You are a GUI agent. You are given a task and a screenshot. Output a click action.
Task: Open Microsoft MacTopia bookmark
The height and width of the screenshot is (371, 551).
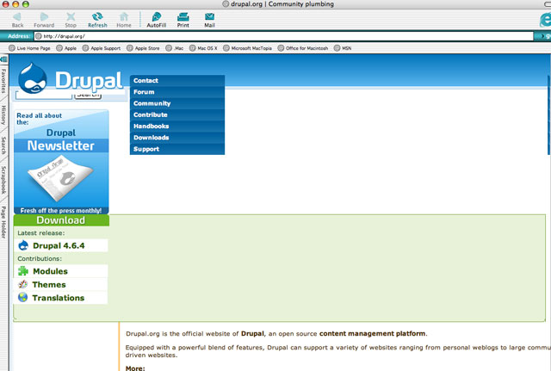pyautogui.click(x=248, y=48)
